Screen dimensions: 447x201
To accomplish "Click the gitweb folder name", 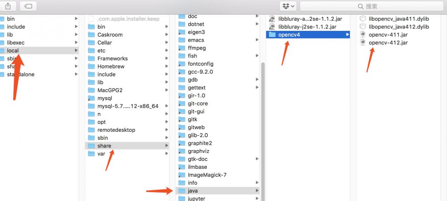I will (x=196, y=127).
